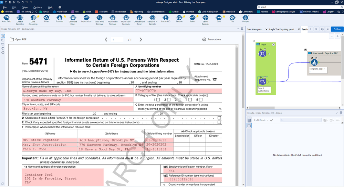Select the Filter tool

tap(46, 19)
